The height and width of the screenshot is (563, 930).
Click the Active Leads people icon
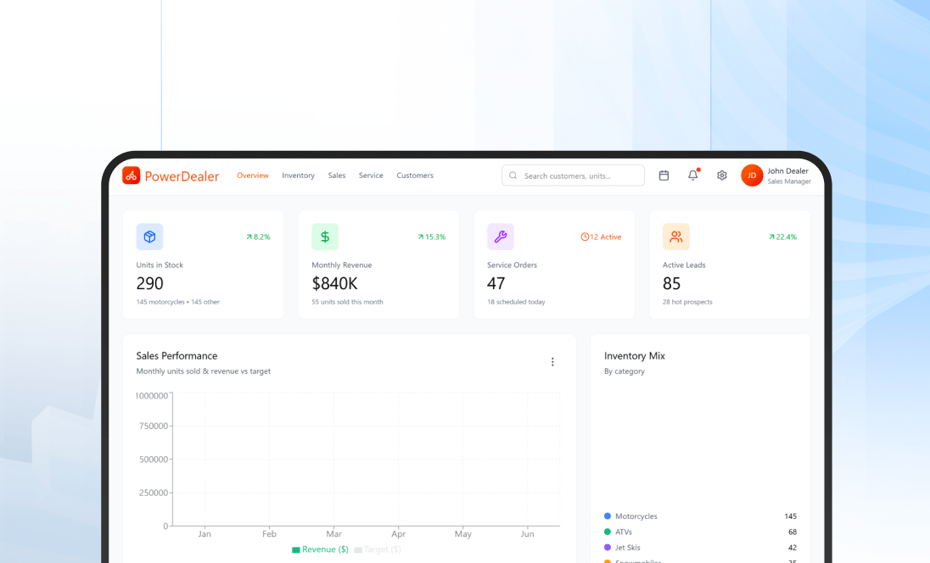point(676,237)
